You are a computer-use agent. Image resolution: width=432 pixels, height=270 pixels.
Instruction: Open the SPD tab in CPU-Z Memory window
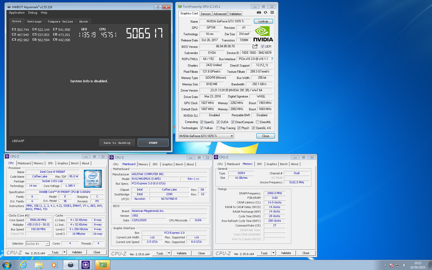coord(259,164)
